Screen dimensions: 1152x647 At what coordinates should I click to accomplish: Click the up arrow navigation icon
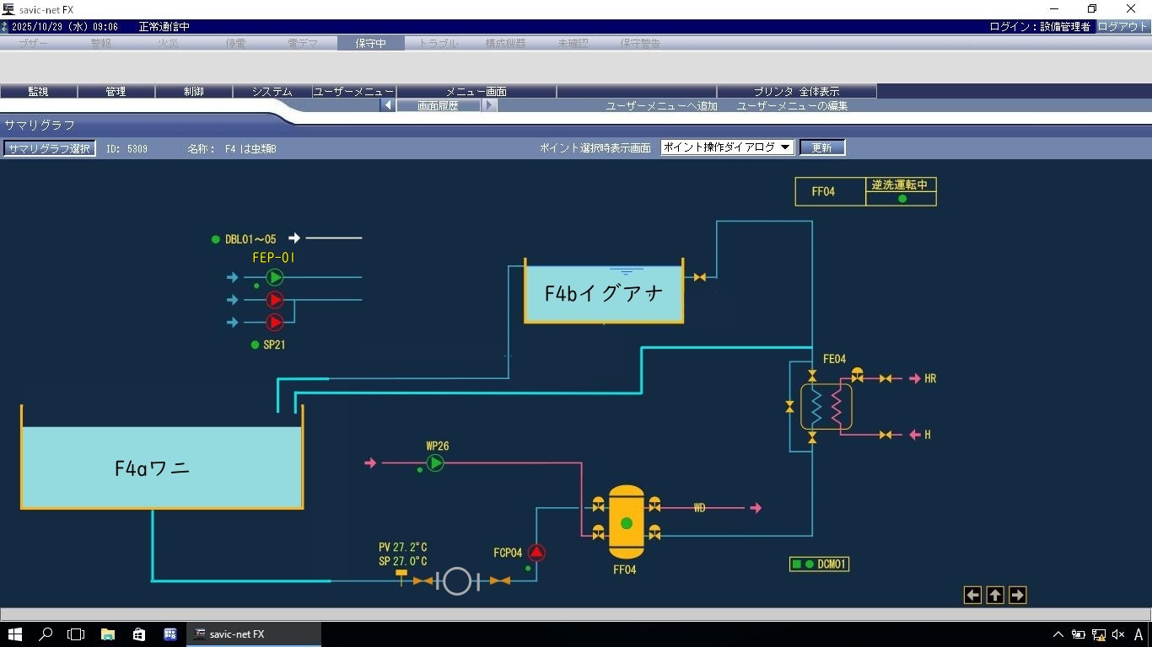coord(995,596)
